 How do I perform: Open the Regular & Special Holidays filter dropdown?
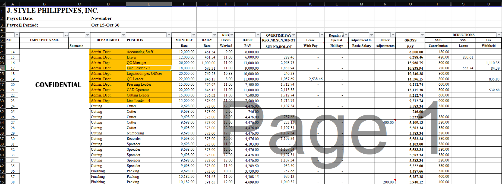pyautogui.click(x=346, y=35)
